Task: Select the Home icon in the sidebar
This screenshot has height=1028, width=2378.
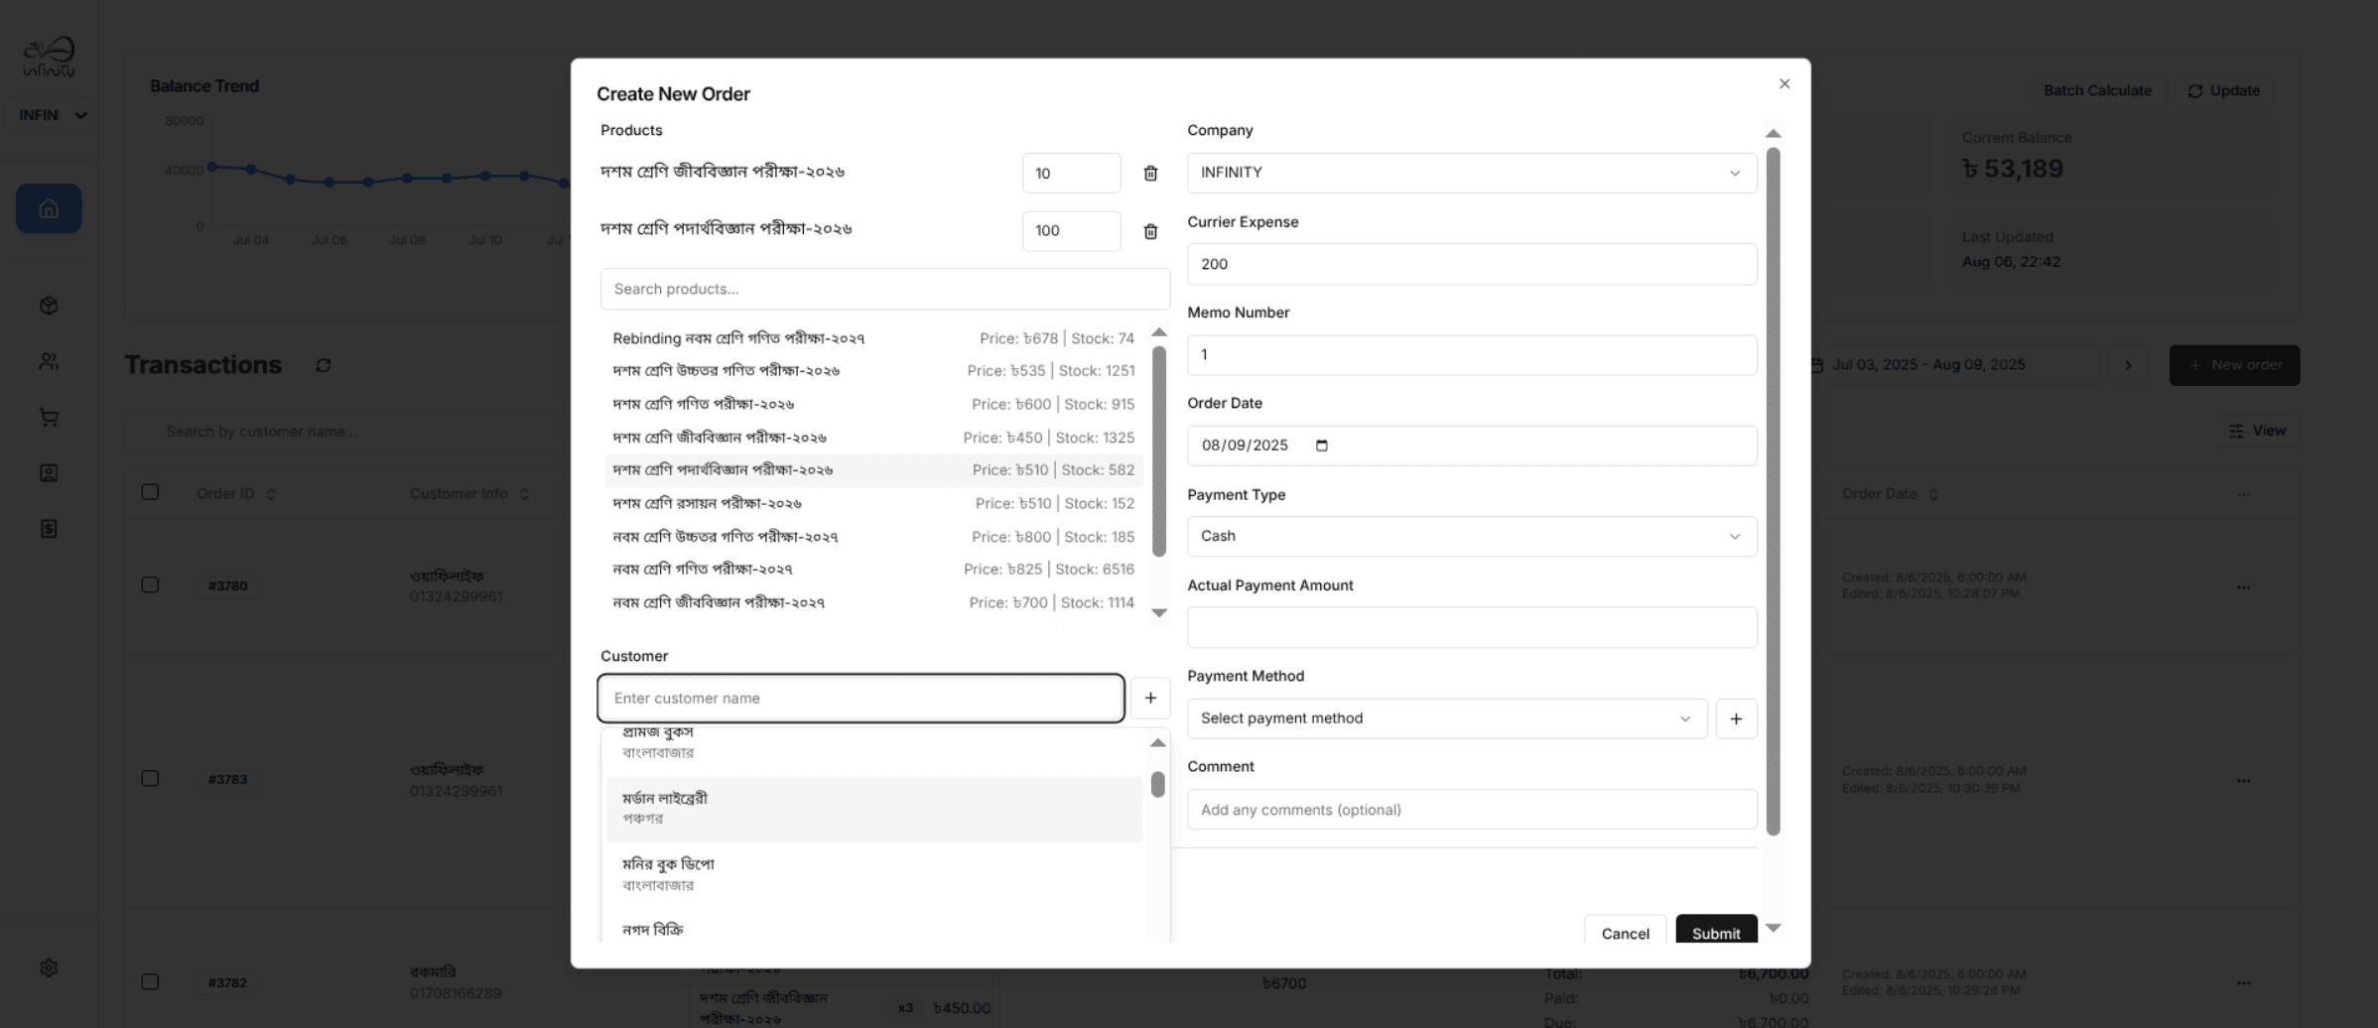Action: click(48, 208)
